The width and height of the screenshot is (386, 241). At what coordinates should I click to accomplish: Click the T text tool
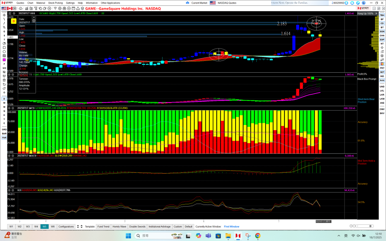point(4,40)
